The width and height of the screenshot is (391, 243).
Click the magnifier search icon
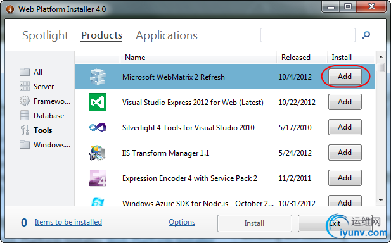366,35
